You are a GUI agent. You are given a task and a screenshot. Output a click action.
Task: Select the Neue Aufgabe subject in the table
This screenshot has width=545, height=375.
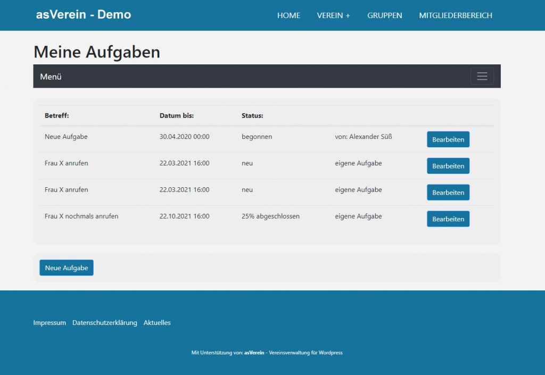(x=66, y=137)
